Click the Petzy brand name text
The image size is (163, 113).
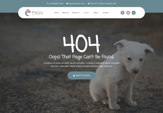(37, 12)
